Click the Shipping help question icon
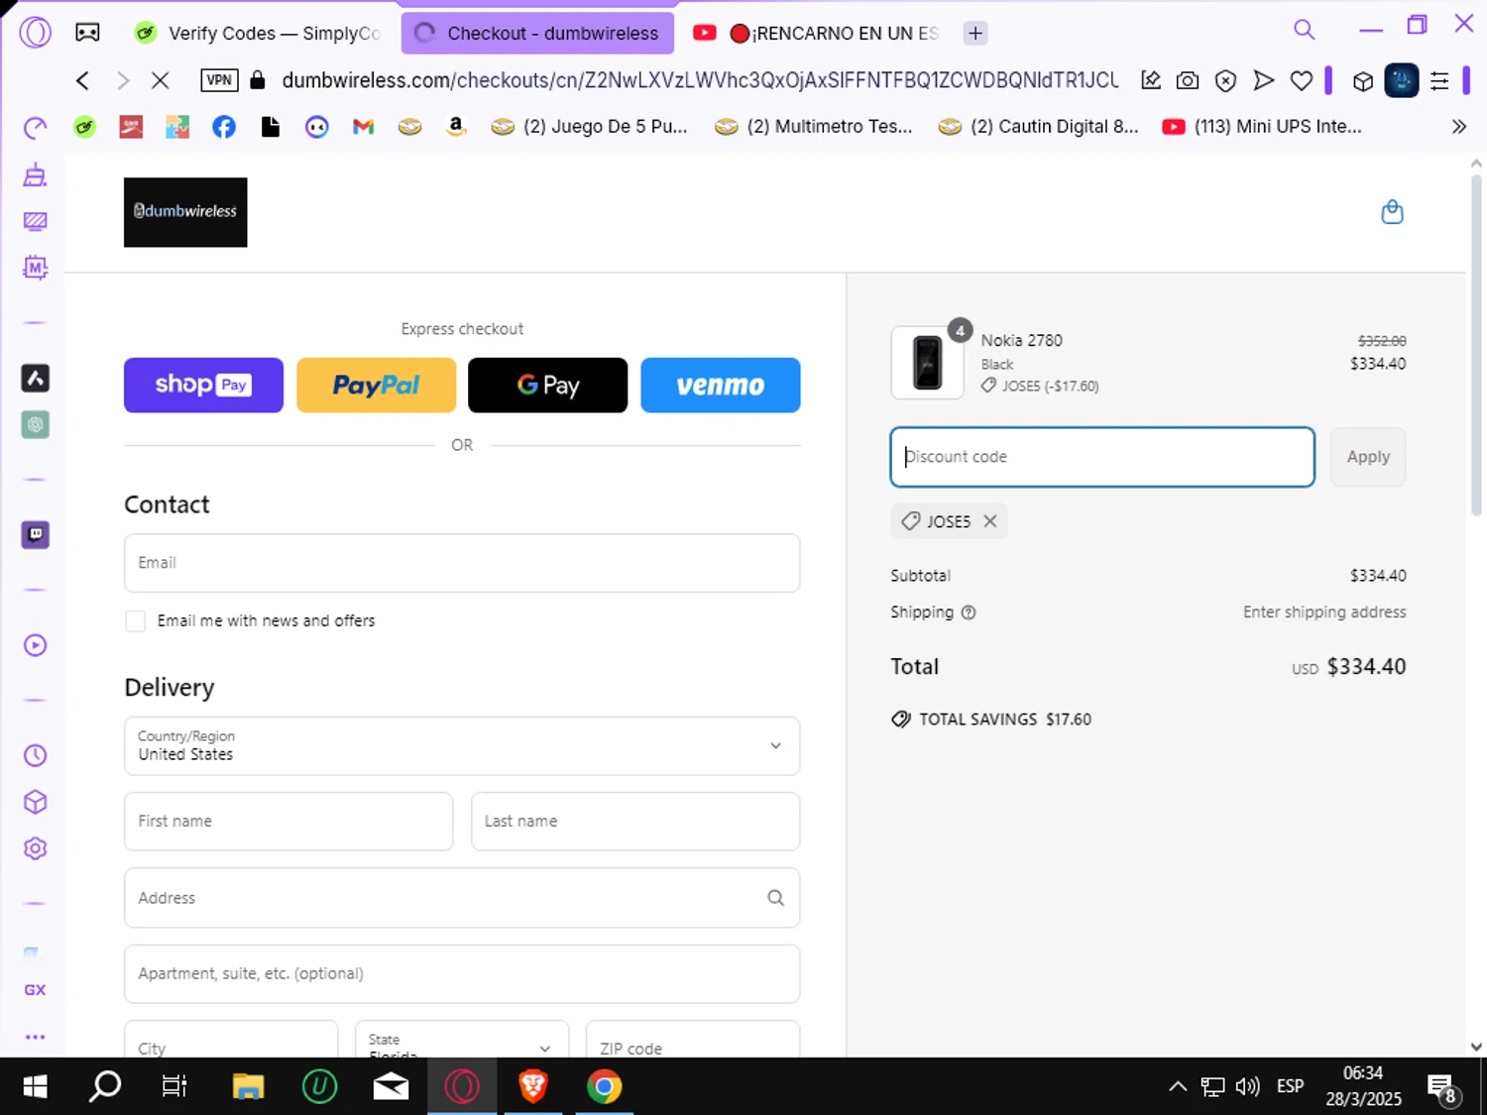 pos(969,613)
